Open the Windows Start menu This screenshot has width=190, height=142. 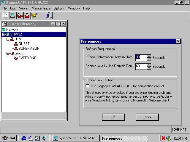pos(9,138)
